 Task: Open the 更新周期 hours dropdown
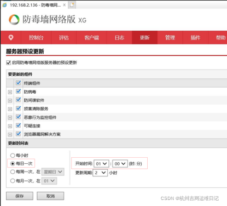100,173
